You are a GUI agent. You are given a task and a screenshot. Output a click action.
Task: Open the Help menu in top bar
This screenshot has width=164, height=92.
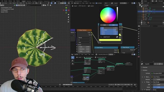pyautogui.click(x=14, y=1)
